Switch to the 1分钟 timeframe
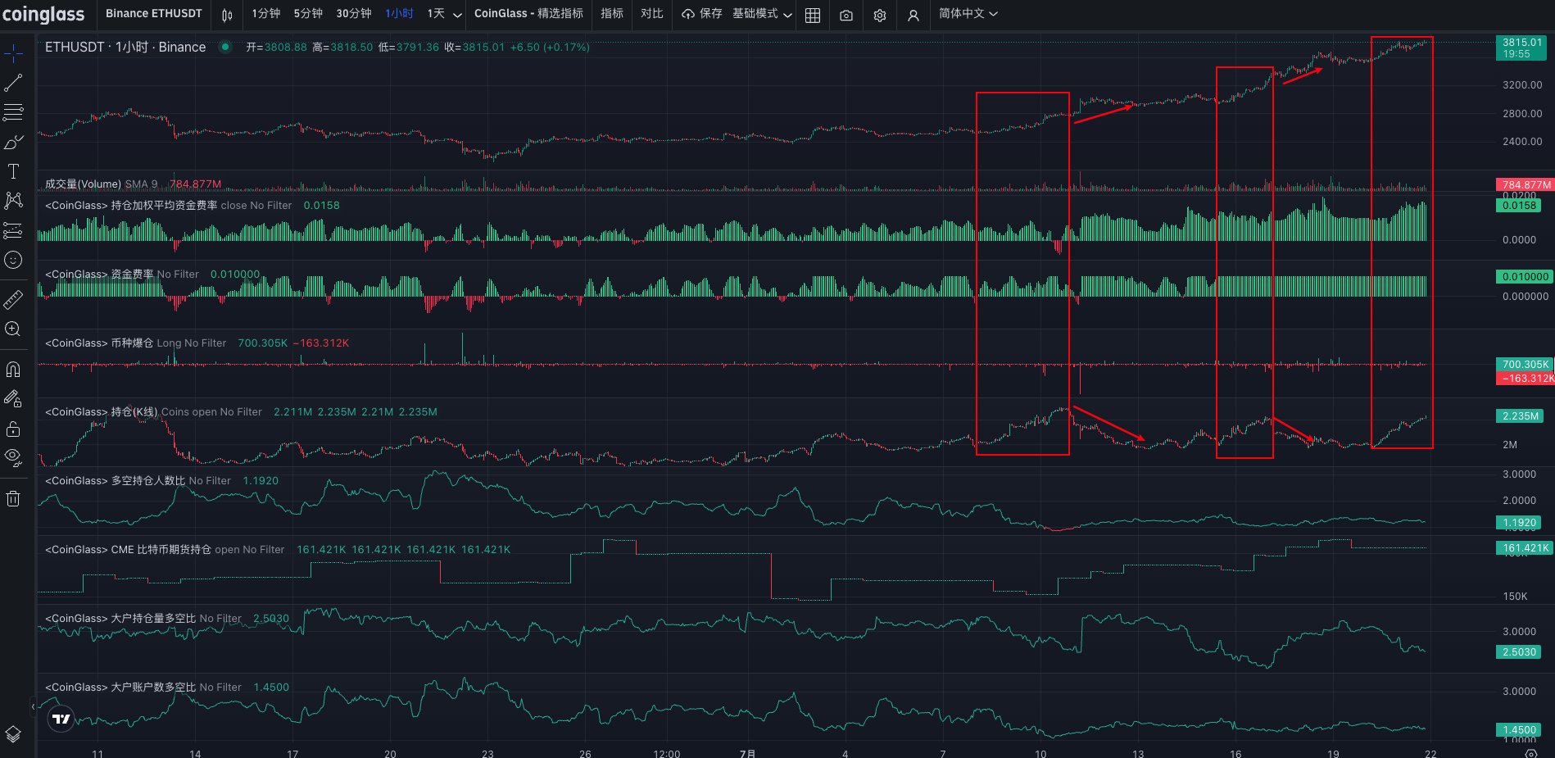1555x758 pixels. [x=265, y=14]
